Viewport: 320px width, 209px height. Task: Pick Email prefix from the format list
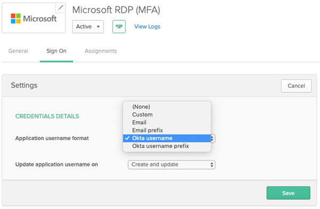(x=167, y=130)
